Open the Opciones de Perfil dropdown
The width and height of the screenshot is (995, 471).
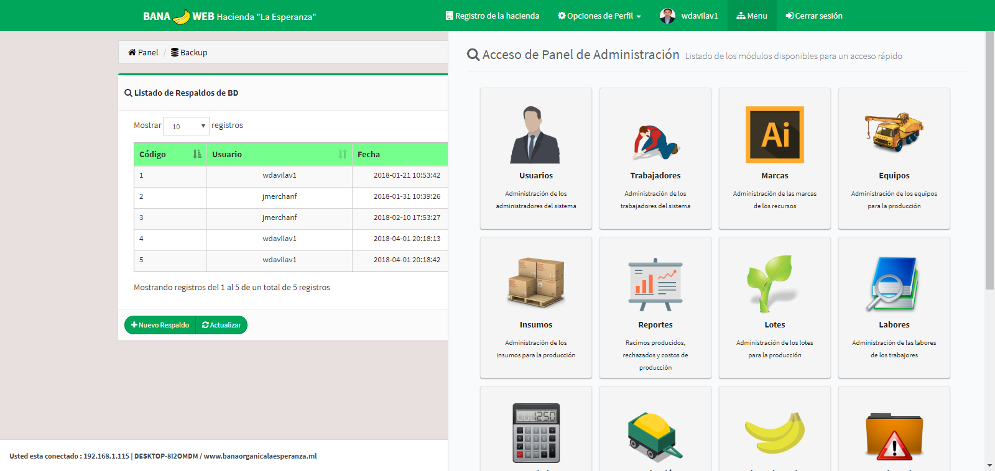coord(599,16)
